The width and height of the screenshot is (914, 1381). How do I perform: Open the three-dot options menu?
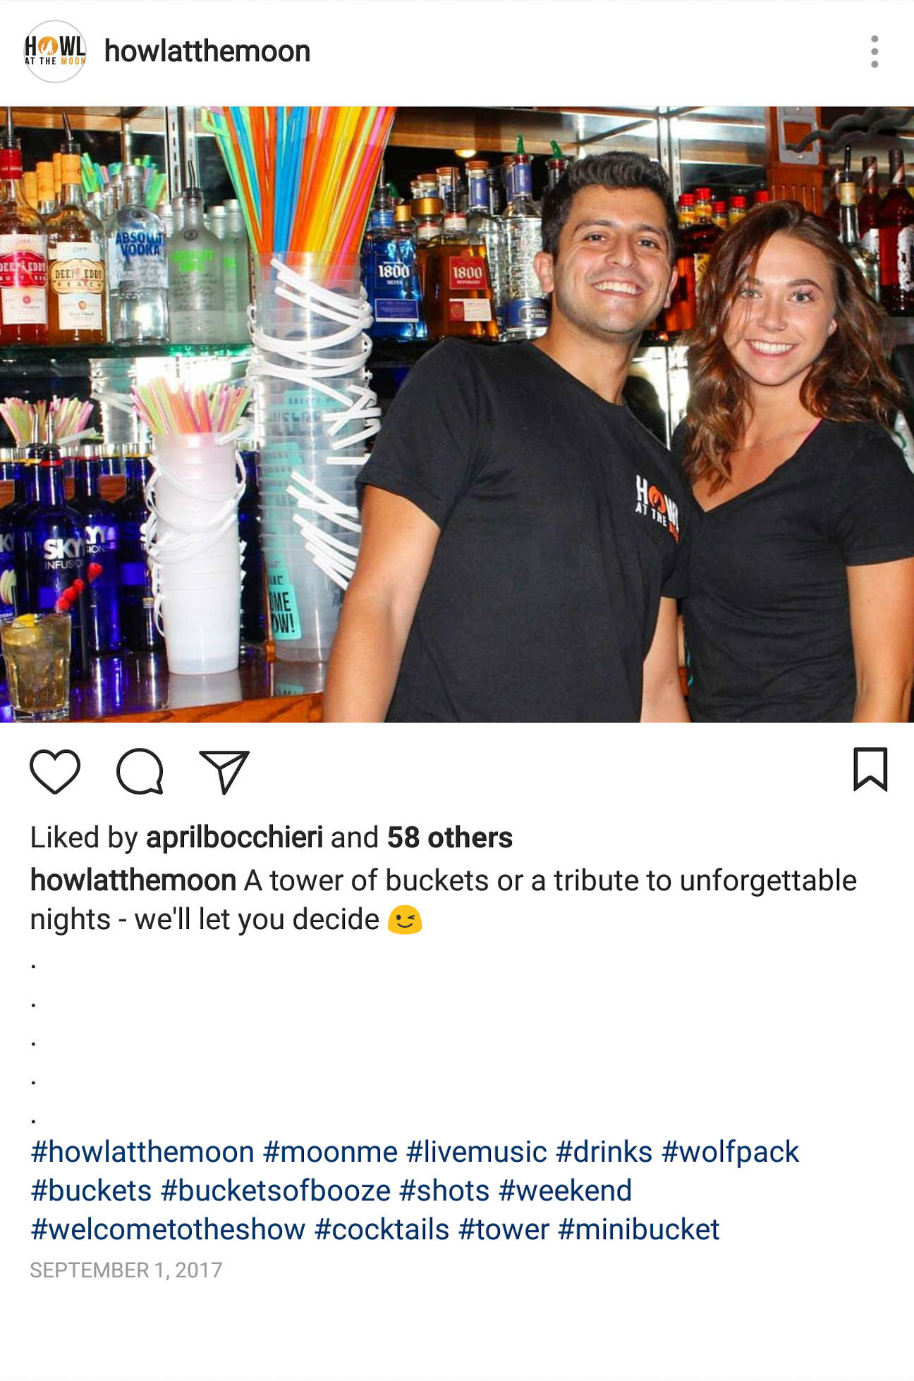[x=875, y=51]
